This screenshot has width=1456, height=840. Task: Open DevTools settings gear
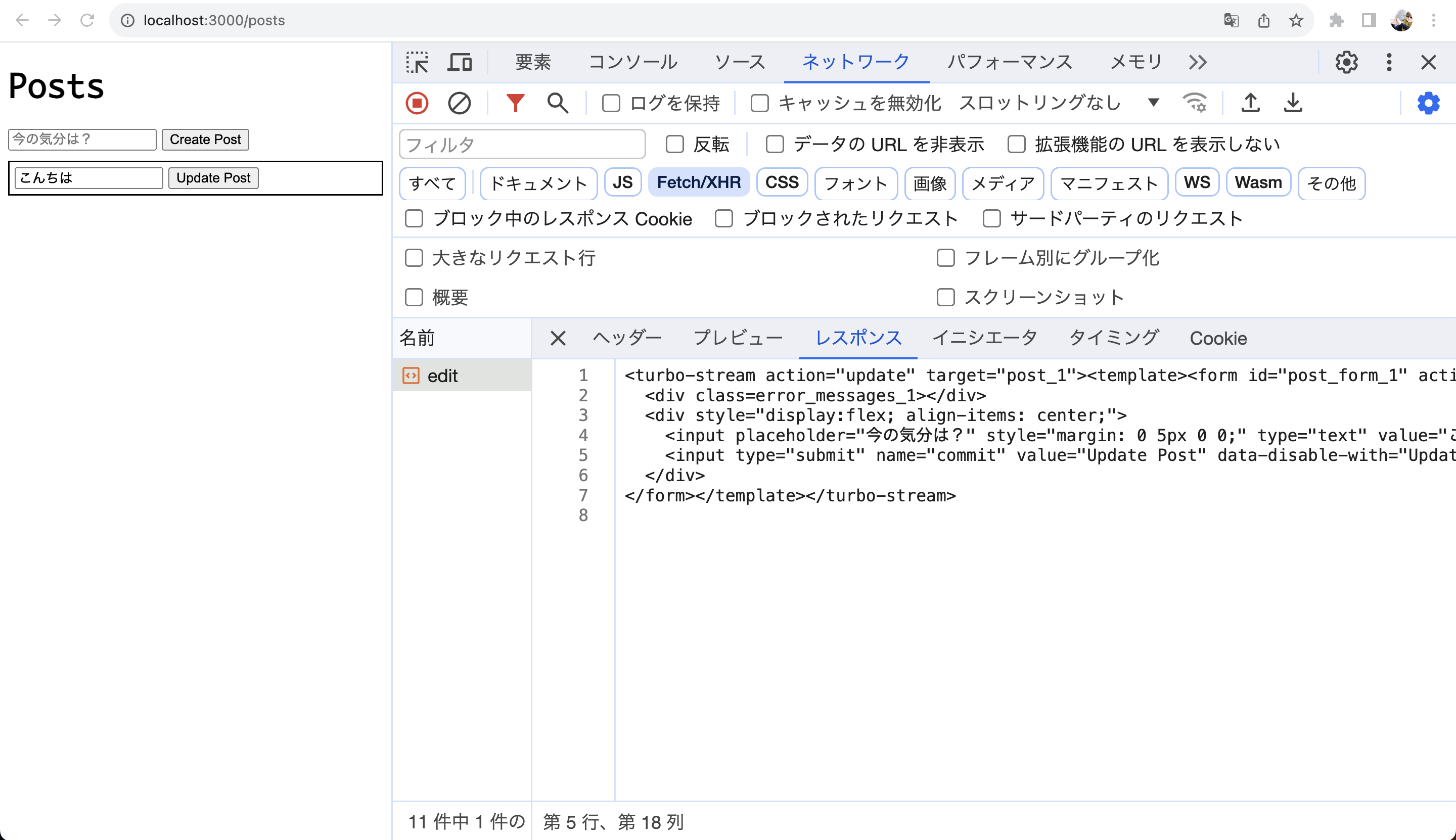[x=1347, y=62]
